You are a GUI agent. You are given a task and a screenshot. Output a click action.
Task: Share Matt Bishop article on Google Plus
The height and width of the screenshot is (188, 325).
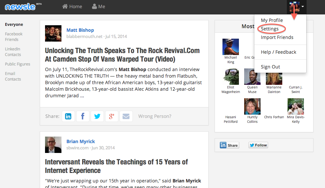[x=111, y=116]
